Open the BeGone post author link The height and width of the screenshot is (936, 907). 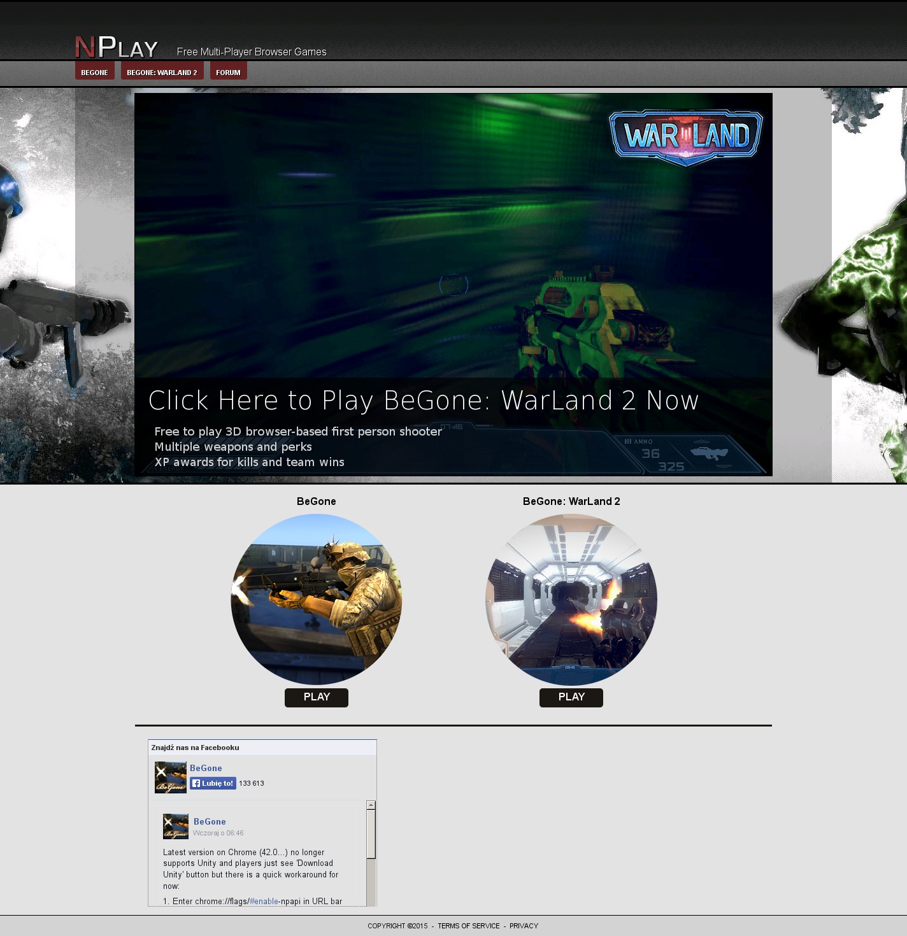pos(210,821)
